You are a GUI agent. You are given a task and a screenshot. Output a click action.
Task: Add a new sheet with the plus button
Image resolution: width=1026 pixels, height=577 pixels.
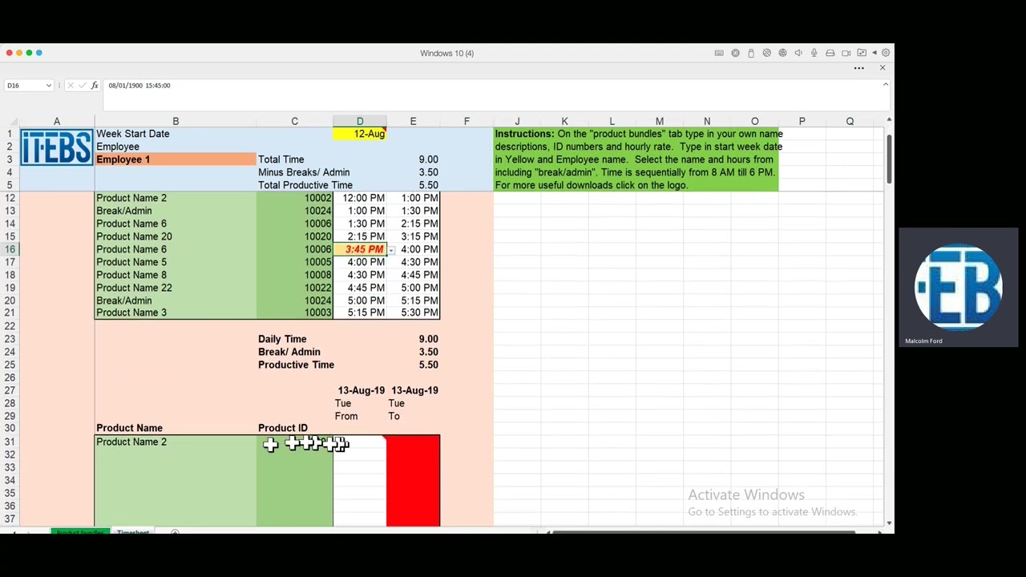[x=175, y=532]
